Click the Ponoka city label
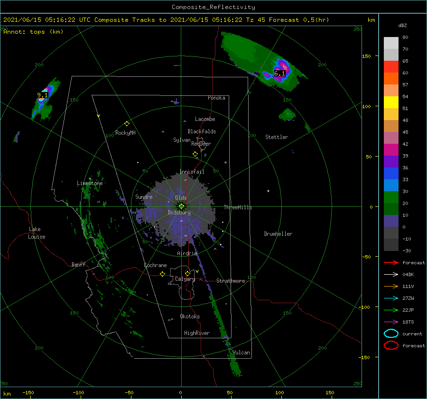The width and height of the screenshot is (427, 399). coord(216,98)
